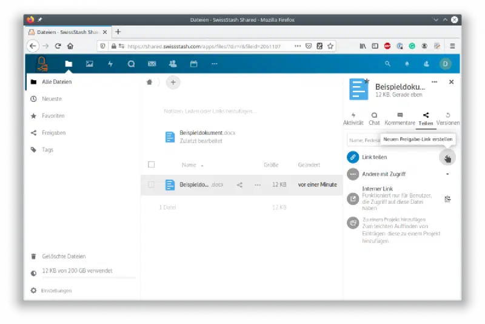Image resolution: width=485 pixels, height=324 pixels.
Task: Open the Activity lightning icon in top bar
Action: click(x=110, y=64)
